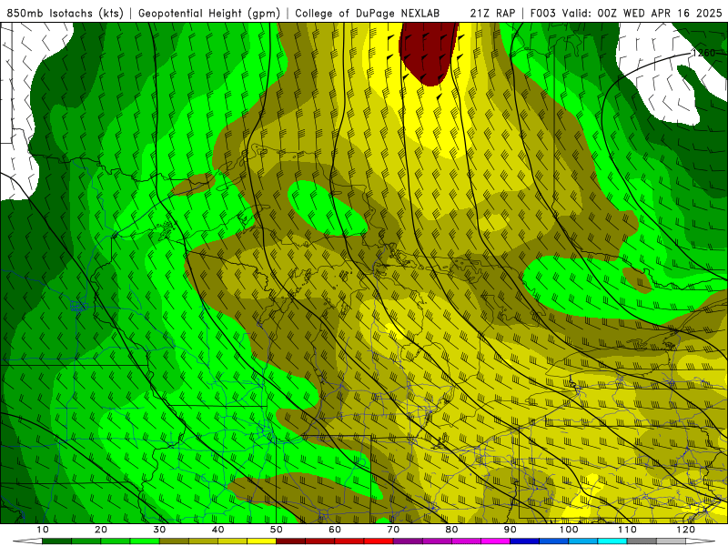This screenshot has width=728, height=546.
Task: Click the dark gray 110-115 kt legend swatch
Action: pos(642,541)
